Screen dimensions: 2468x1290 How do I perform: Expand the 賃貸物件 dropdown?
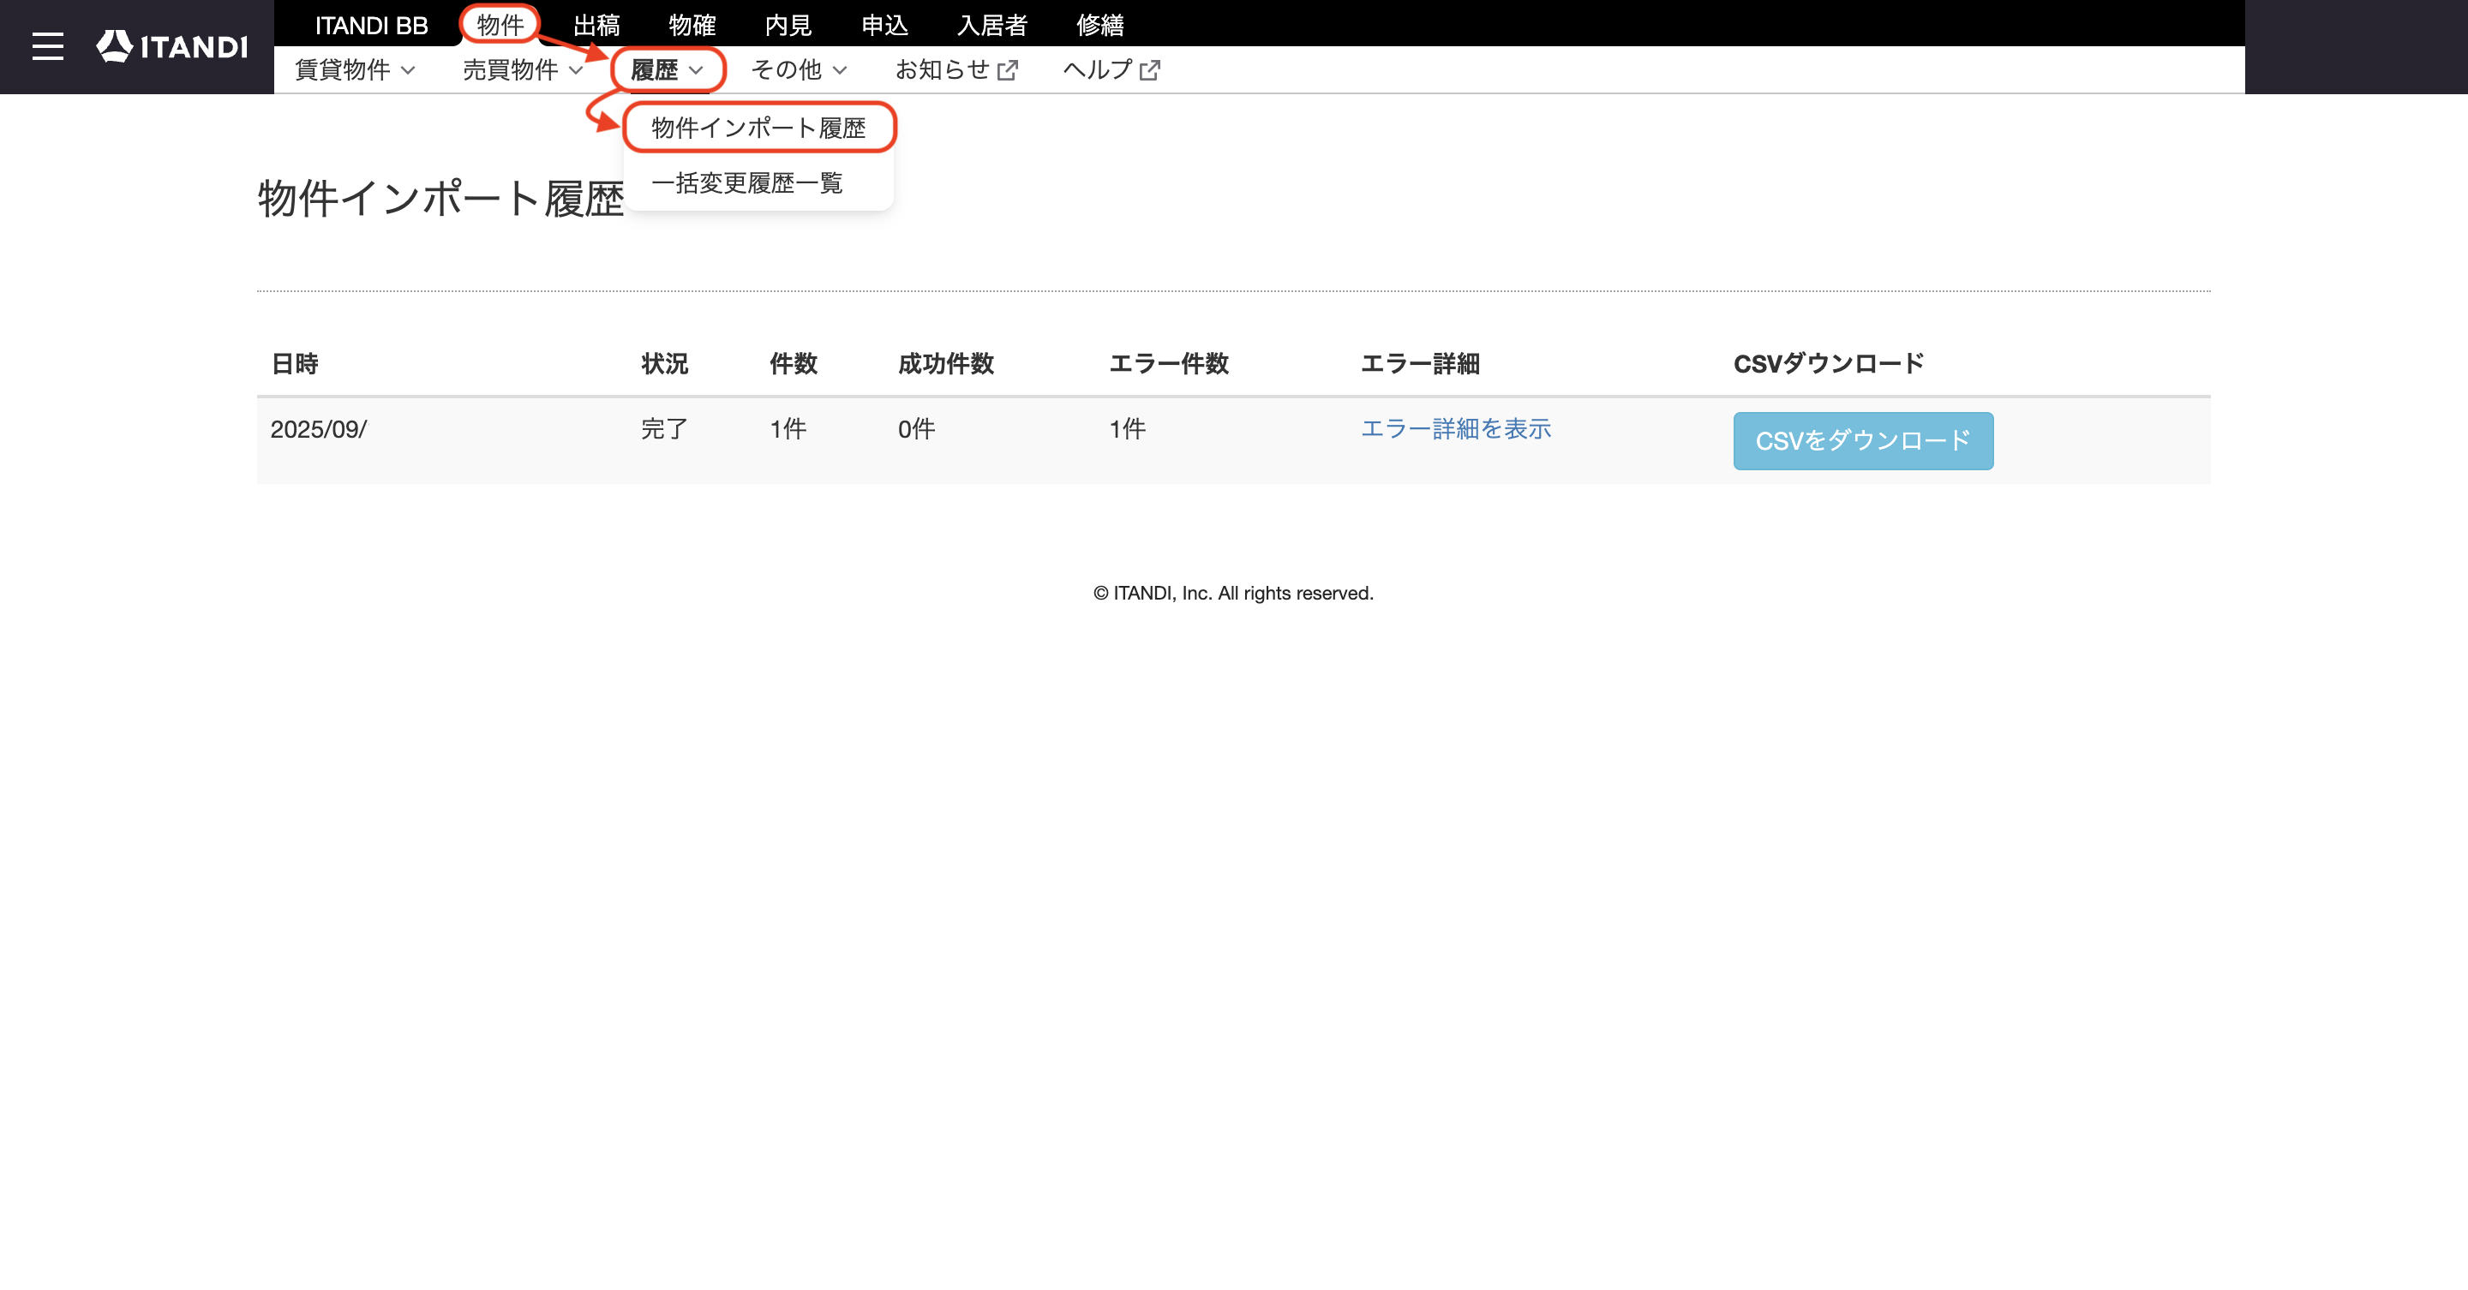tap(355, 70)
